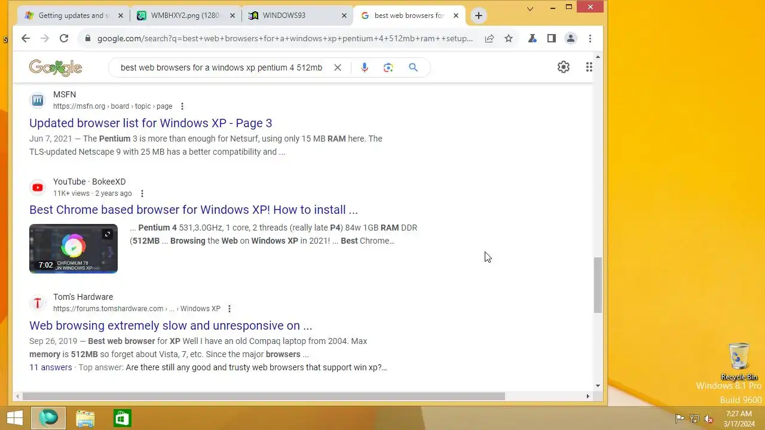Open Windows Store from taskbar
765x430 pixels.
pyautogui.click(x=122, y=418)
